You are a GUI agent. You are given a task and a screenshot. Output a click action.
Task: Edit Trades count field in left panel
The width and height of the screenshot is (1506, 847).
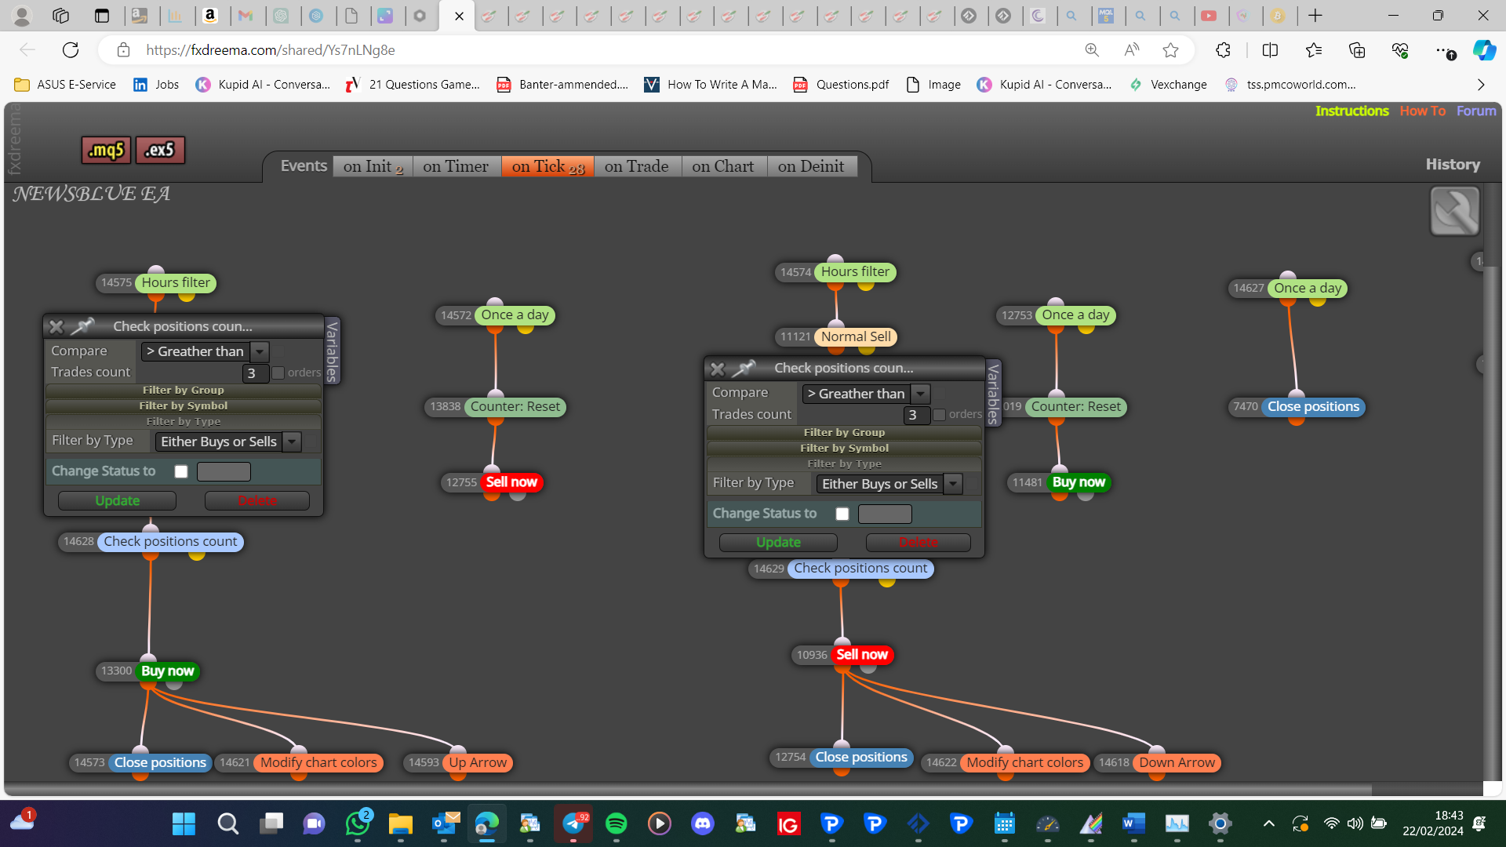(256, 373)
